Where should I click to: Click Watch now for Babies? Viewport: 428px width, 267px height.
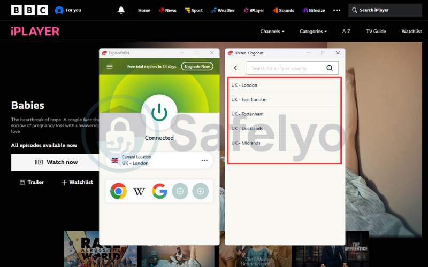coord(55,162)
